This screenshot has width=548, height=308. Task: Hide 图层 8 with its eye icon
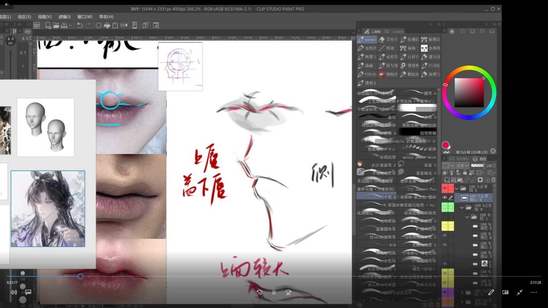(x=445, y=198)
